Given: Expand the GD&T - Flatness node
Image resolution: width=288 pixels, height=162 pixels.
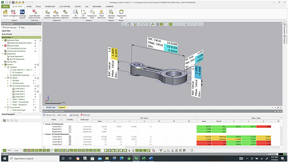Looking at the screenshot, I should [8, 100].
